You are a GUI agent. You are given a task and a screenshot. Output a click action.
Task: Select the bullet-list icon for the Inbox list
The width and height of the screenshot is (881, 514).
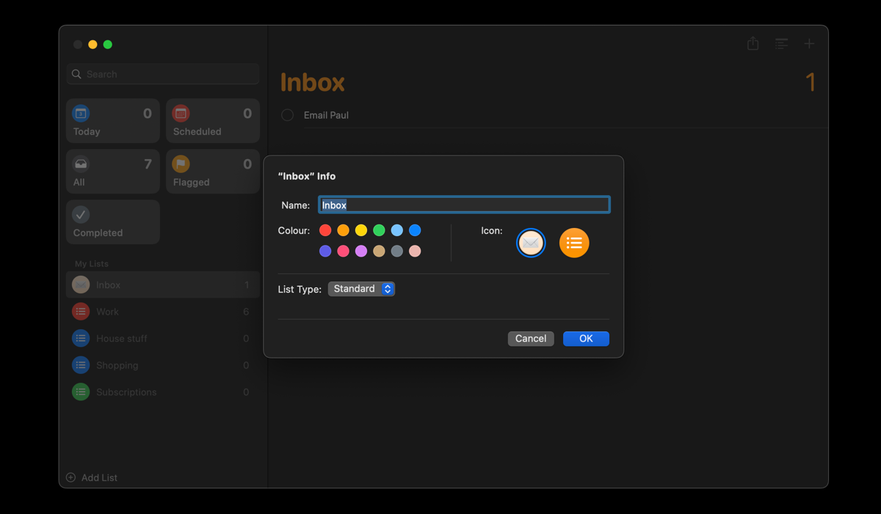coord(574,242)
